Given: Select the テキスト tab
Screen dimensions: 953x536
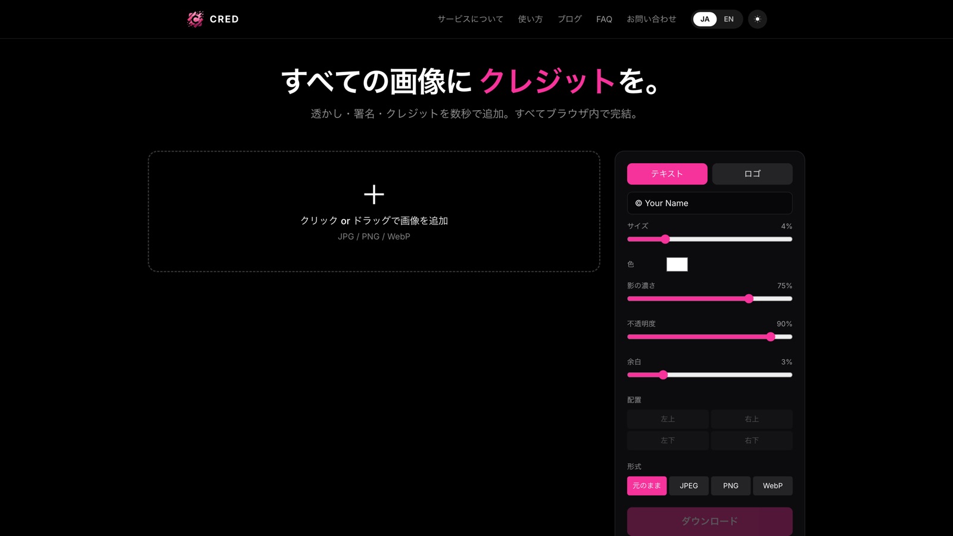Looking at the screenshot, I should [667, 174].
